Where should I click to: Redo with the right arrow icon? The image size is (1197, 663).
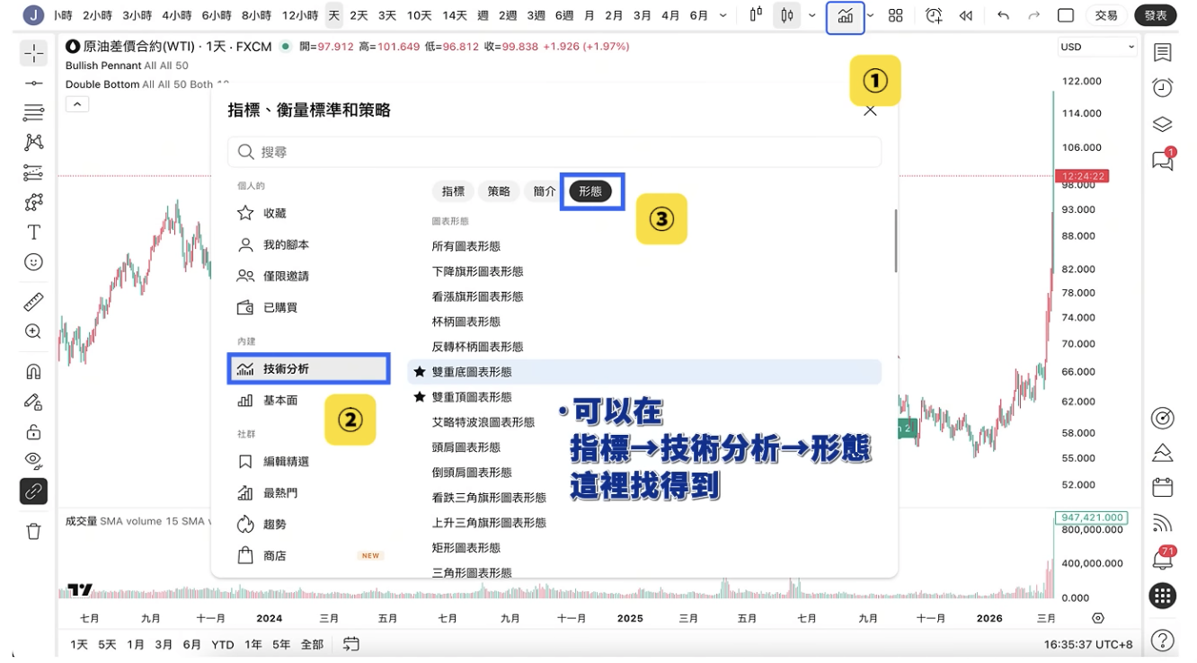(1033, 15)
